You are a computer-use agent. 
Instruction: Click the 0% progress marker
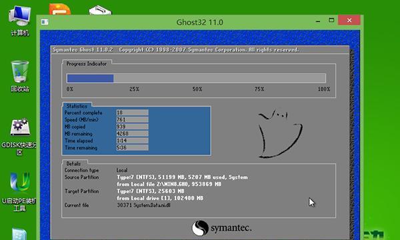pyautogui.click(x=70, y=89)
